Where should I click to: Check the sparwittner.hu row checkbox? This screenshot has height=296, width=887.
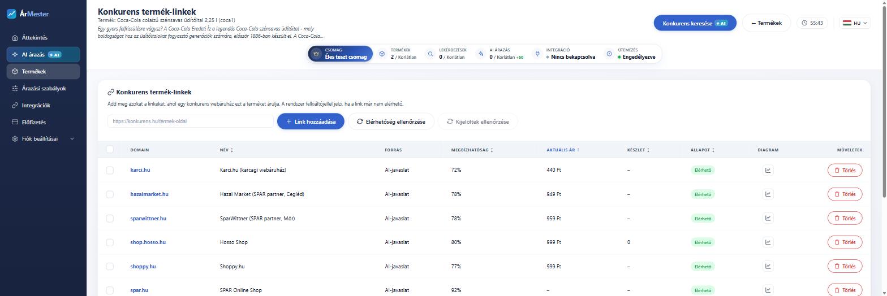pos(110,218)
